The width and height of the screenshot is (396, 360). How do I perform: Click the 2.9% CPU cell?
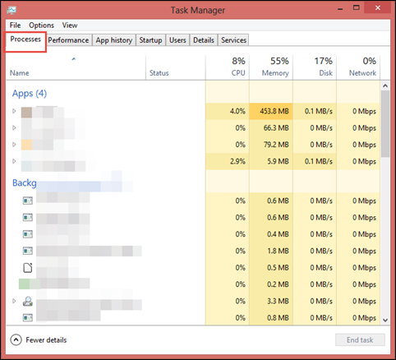(228, 161)
